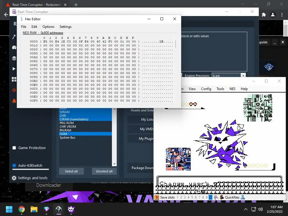Image resolution: width=288 pixels, height=216 pixels.
Task: Open the browser profile avatar icon
Action: tap(273, 15)
